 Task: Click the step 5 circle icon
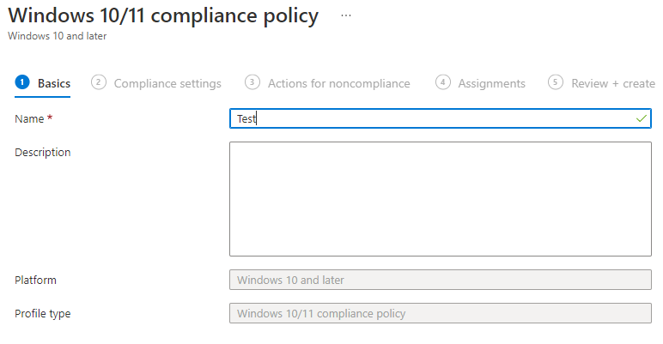(556, 82)
